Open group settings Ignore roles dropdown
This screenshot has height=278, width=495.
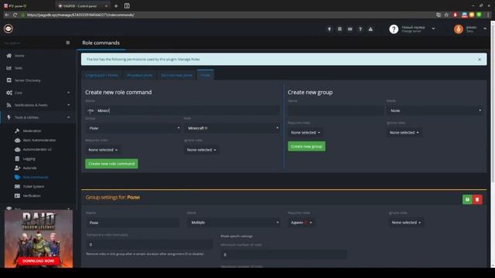pyautogui.click(x=406, y=222)
